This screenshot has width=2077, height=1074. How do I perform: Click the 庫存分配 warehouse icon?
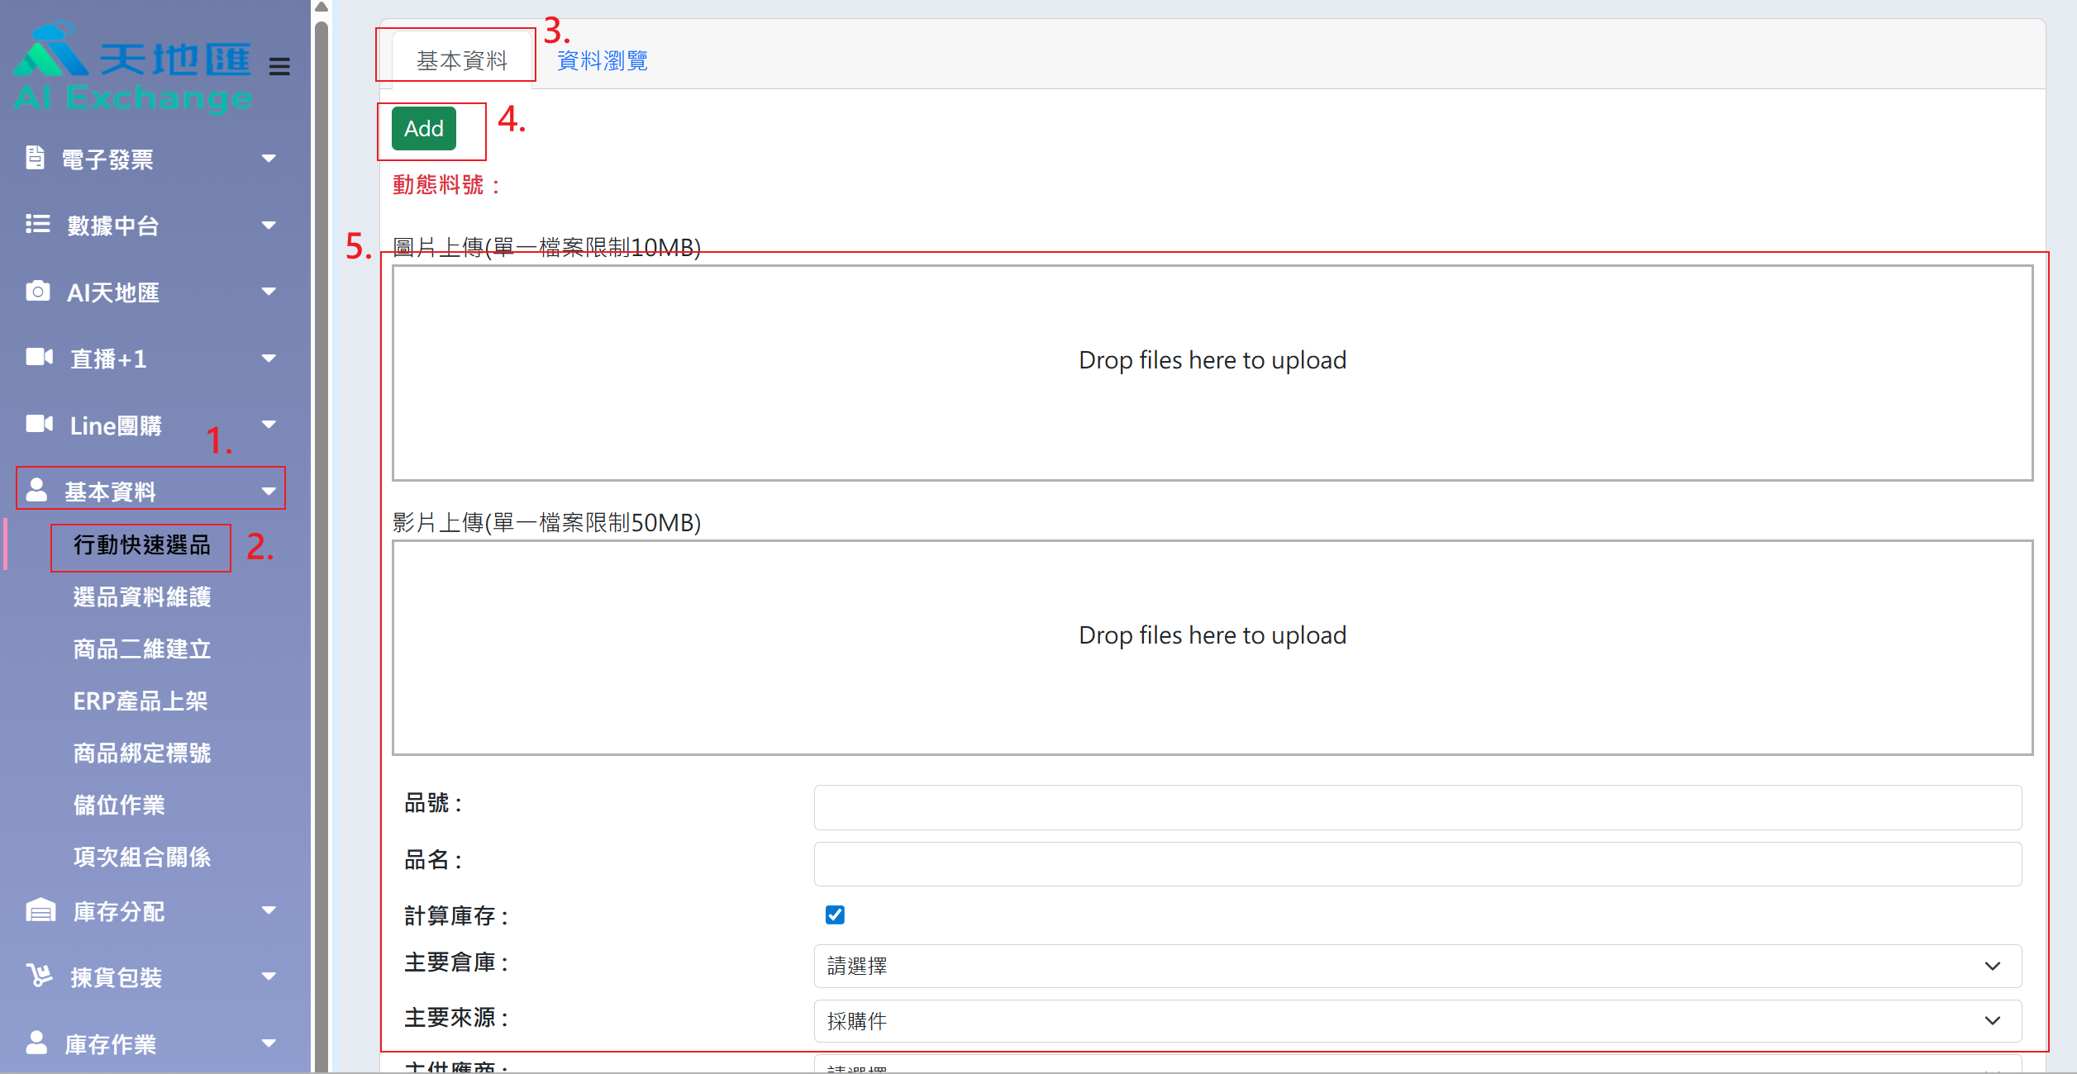click(40, 910)
